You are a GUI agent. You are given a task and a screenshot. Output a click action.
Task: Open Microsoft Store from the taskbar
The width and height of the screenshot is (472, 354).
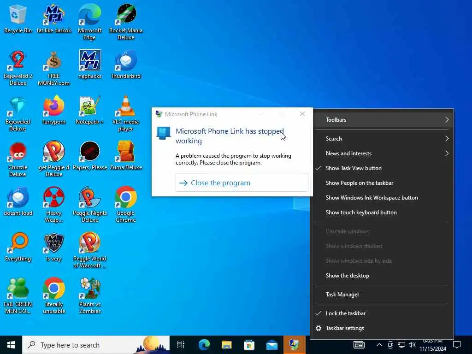click(249, 345)
